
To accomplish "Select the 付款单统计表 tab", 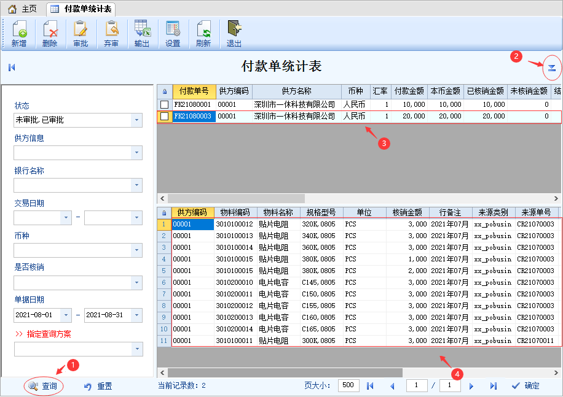I will tap(81, 9).
